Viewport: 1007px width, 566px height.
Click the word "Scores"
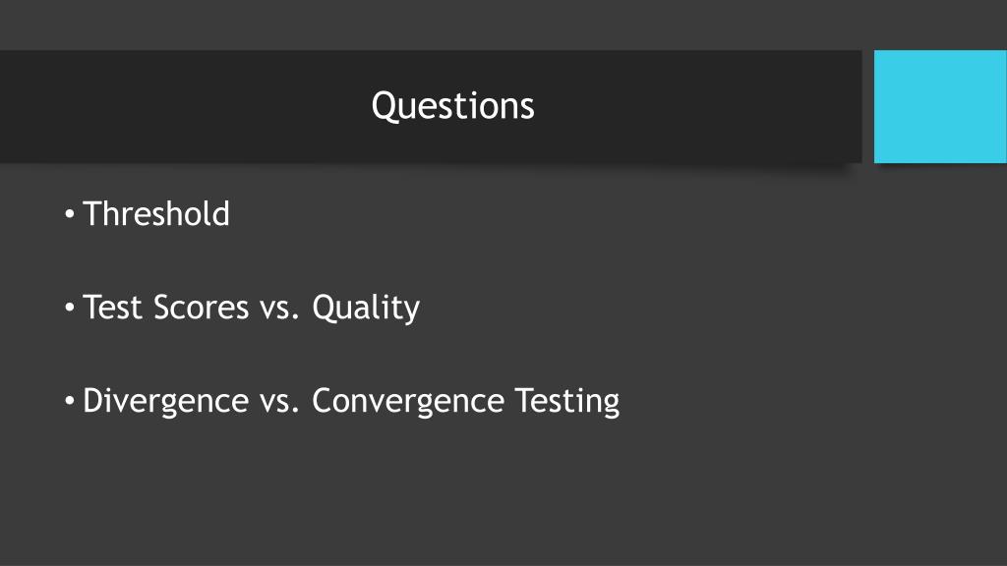[x=201, y=308]
